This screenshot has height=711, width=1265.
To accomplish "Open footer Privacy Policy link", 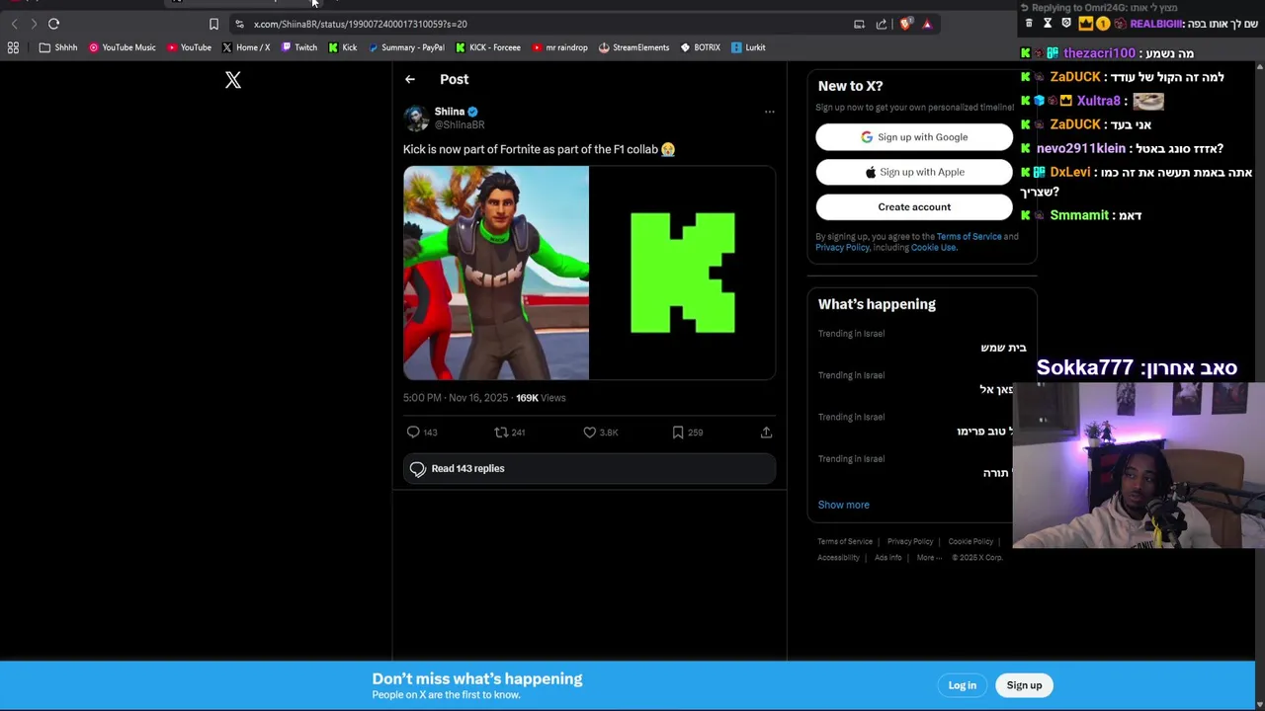I will tap(910, 542).
